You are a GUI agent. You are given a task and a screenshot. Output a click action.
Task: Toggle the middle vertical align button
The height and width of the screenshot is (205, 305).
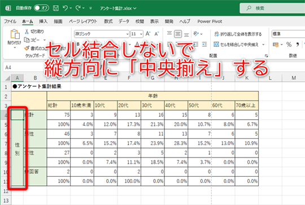click(x=178, y=34)
